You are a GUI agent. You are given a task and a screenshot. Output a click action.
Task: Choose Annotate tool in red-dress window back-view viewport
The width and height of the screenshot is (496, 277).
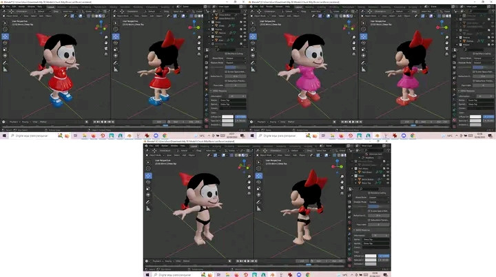[116, 63]
